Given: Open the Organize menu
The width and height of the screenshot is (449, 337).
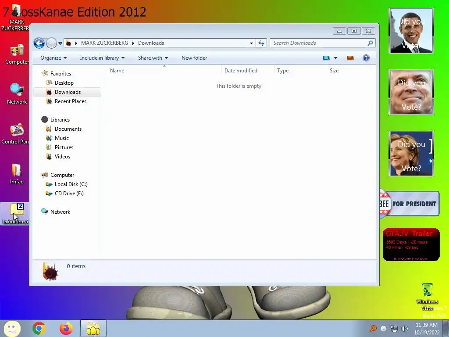Looking at the screenshot, I should coord(53,58).
